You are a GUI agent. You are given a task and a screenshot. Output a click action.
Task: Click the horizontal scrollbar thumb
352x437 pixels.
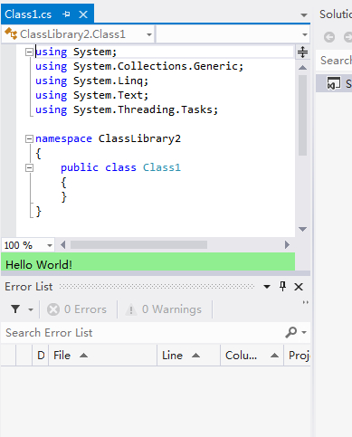138,245
